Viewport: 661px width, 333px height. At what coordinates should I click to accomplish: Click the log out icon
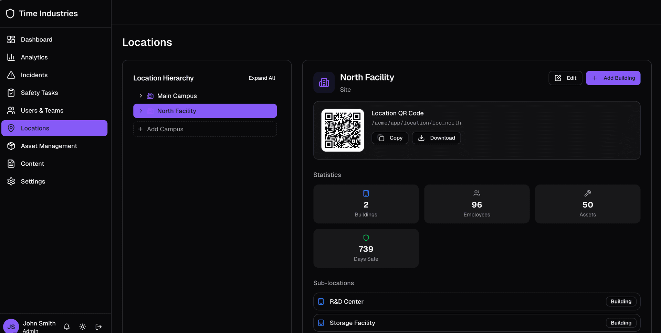pos(98,327)
